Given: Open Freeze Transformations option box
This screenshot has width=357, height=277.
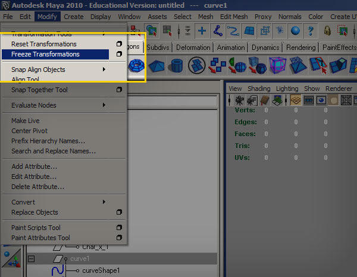Looking at the screenshot, I should click(119, 54).
